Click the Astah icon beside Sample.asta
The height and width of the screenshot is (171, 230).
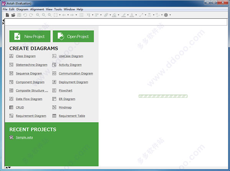tap(11, 137)
